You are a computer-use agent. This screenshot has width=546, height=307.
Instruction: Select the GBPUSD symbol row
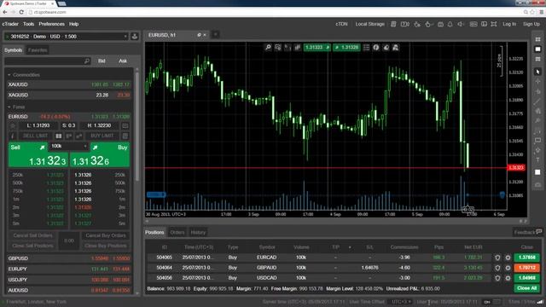[x=68, y=258]
